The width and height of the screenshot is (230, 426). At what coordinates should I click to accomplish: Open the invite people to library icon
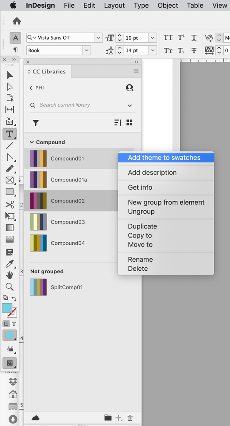130,88
